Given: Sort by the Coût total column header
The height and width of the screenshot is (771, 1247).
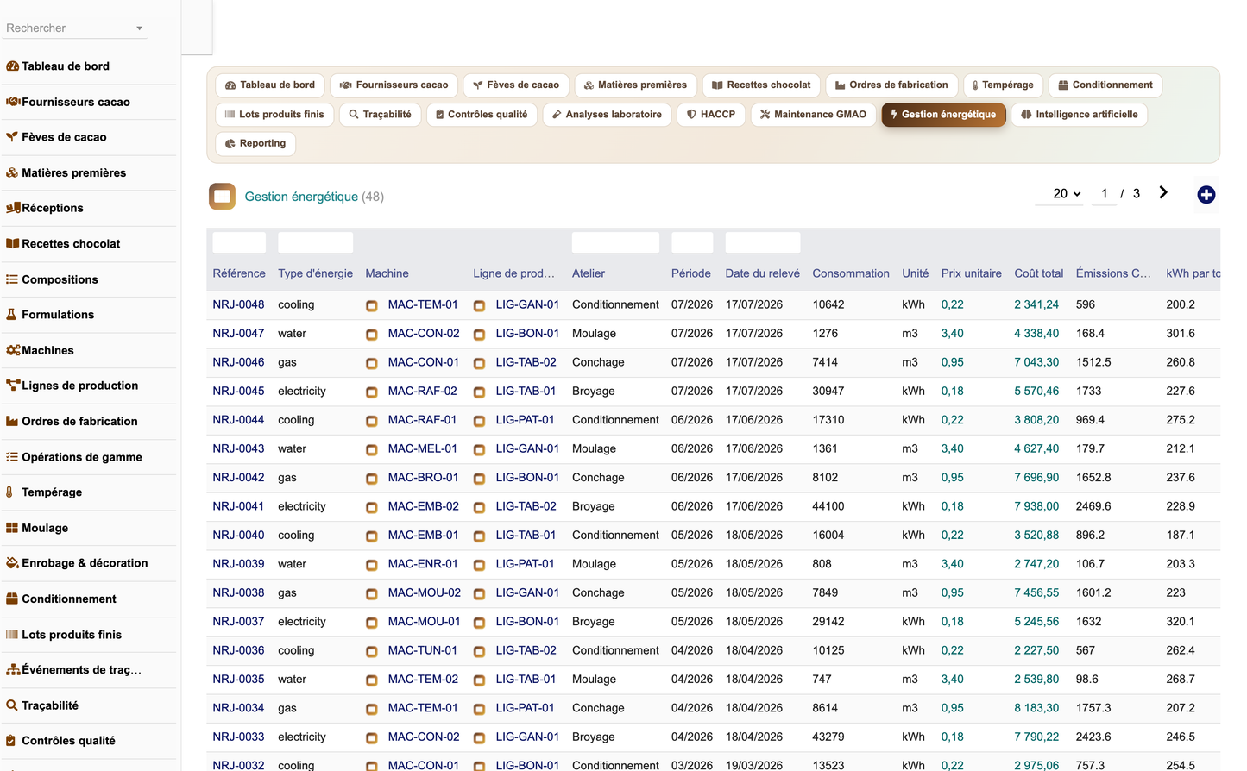Looking at the screenshot, I should point(1038,273).
